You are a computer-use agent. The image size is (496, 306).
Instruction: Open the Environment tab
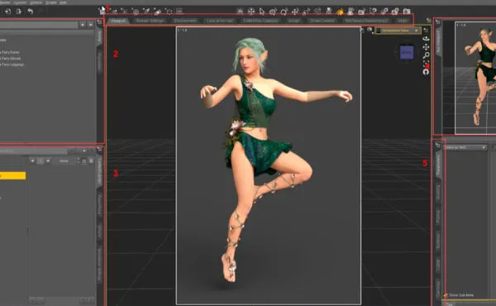click(185, 21)
